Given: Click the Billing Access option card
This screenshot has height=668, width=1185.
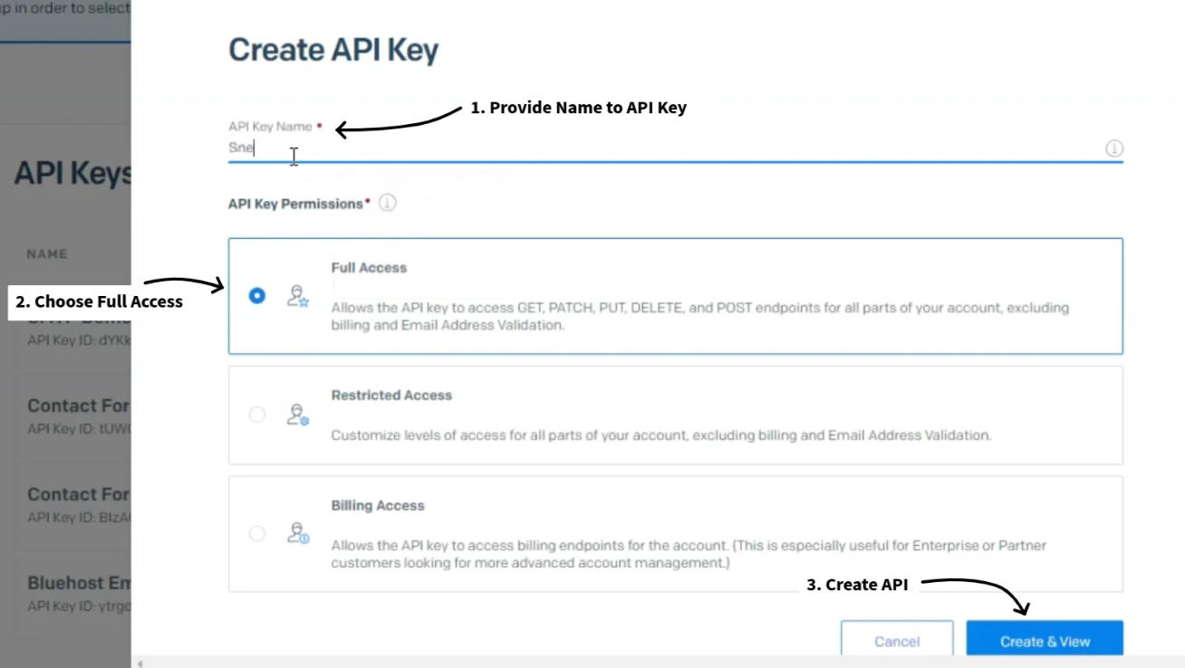Looking at the screenshot, I should pyautogui.click(x=675, y=534).
